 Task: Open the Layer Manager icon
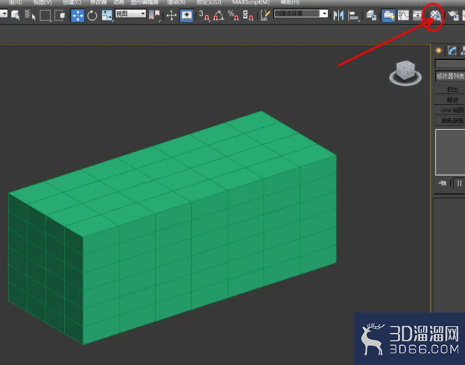coord(371,16)
